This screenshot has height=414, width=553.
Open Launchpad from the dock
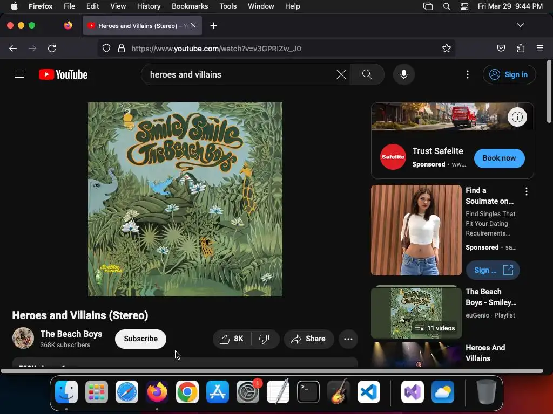(97, 392)
